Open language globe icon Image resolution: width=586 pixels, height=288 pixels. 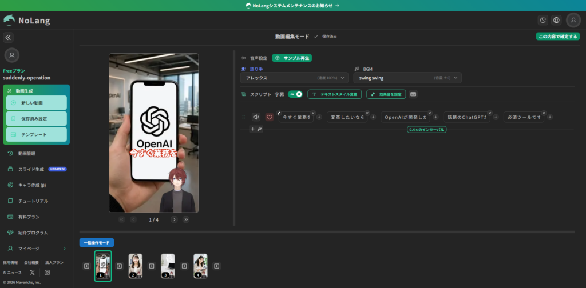(556, 20)
